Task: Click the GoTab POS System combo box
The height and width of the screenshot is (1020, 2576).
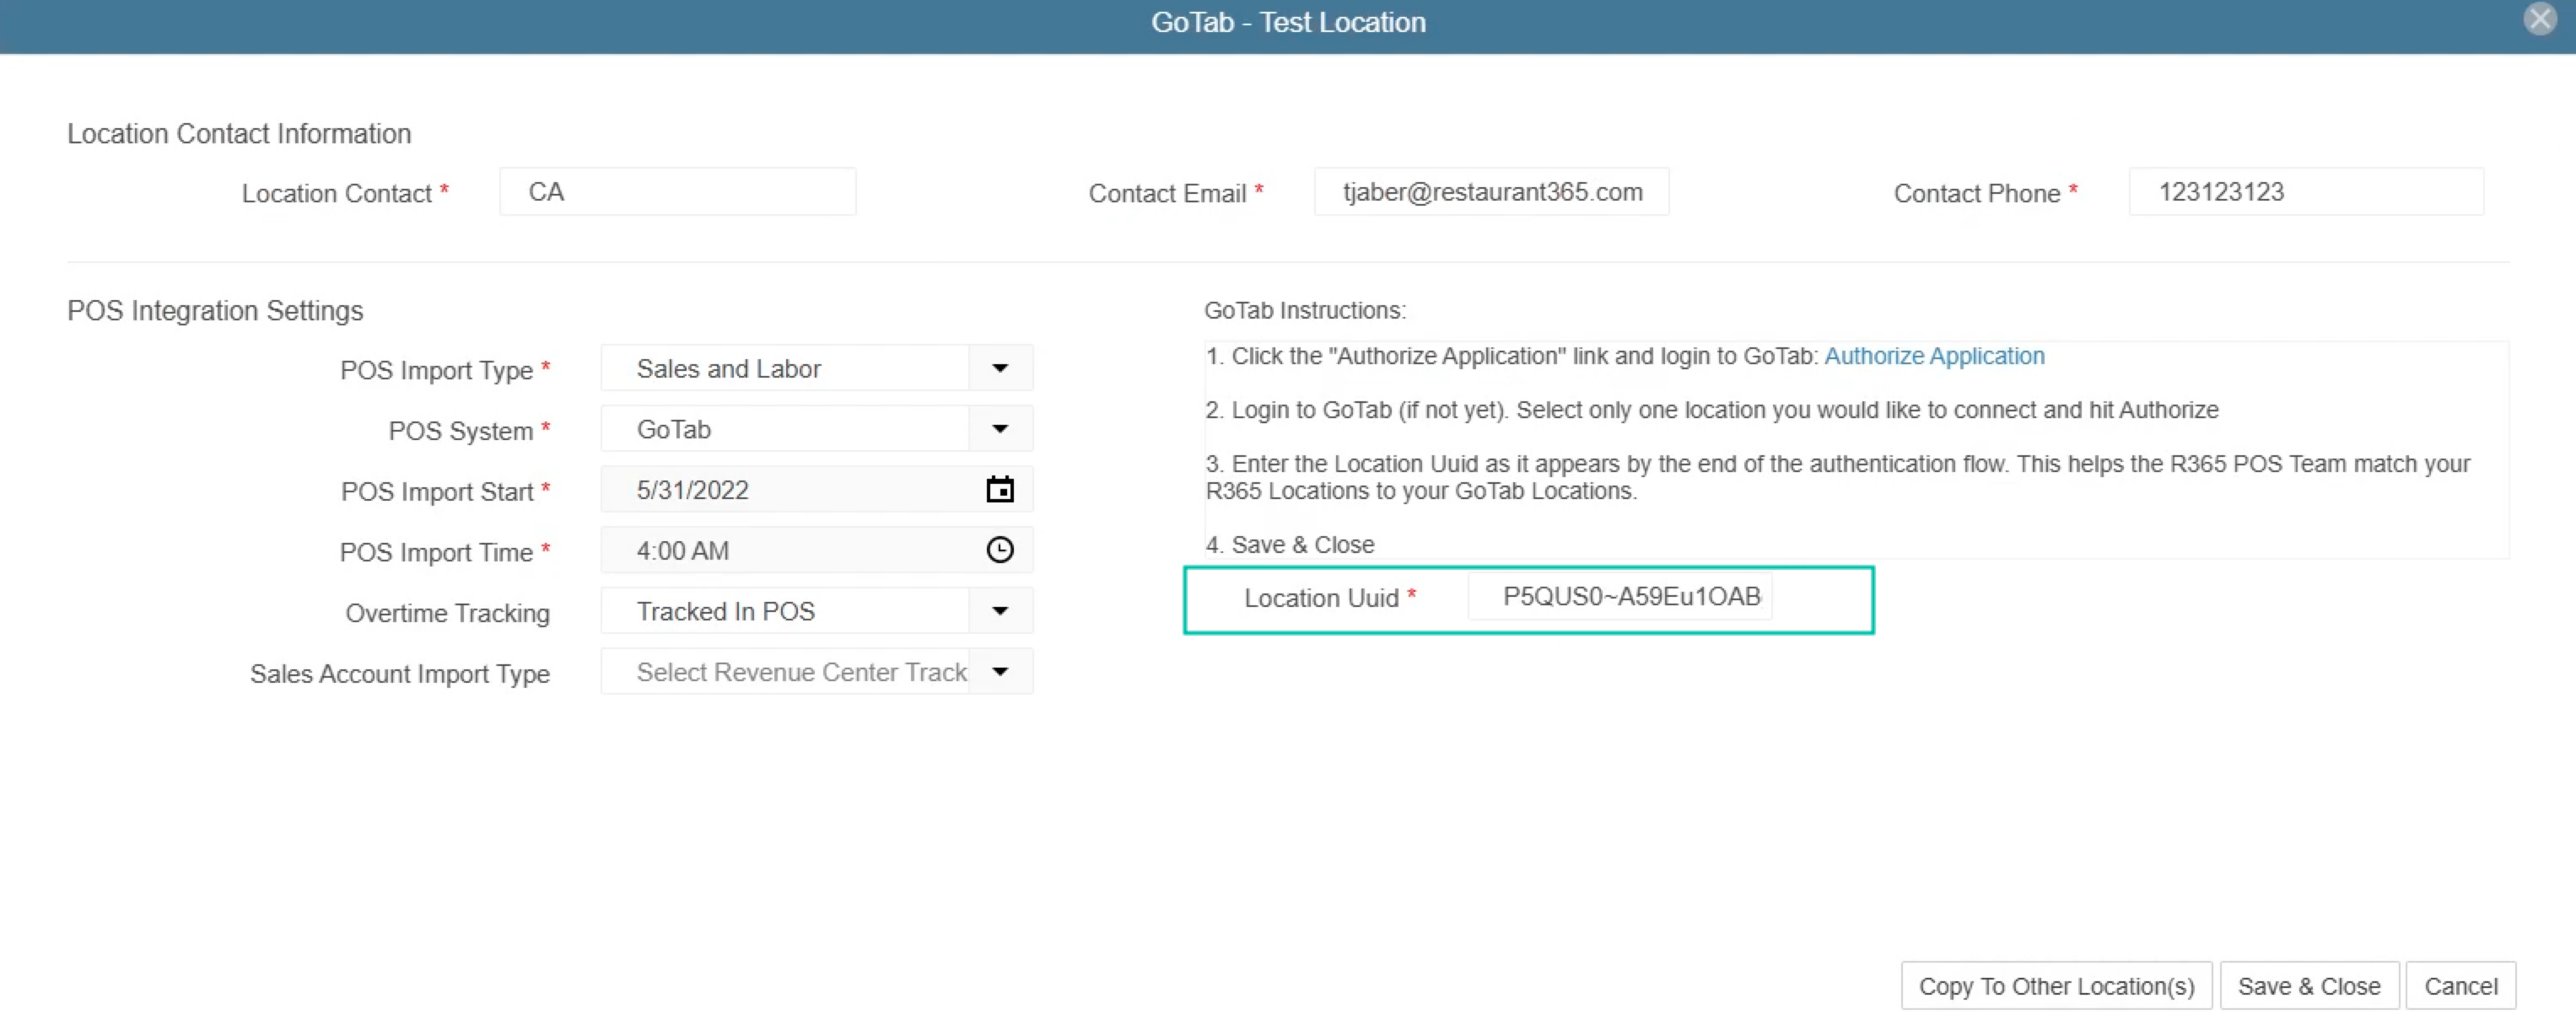Action: pyautogui.click(x=785, y=430)
